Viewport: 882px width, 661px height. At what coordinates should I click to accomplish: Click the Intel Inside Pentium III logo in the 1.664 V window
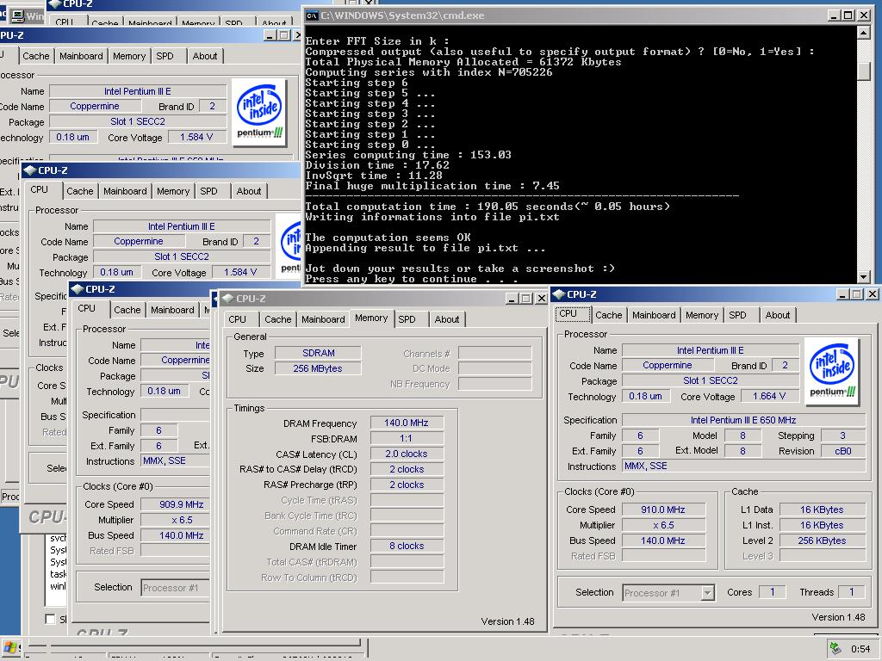point(832,370)
